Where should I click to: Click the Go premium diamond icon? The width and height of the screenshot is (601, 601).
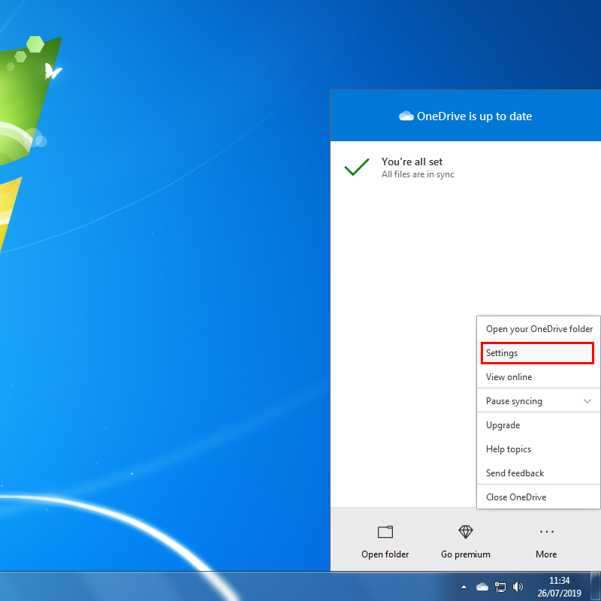pos(465,532)
